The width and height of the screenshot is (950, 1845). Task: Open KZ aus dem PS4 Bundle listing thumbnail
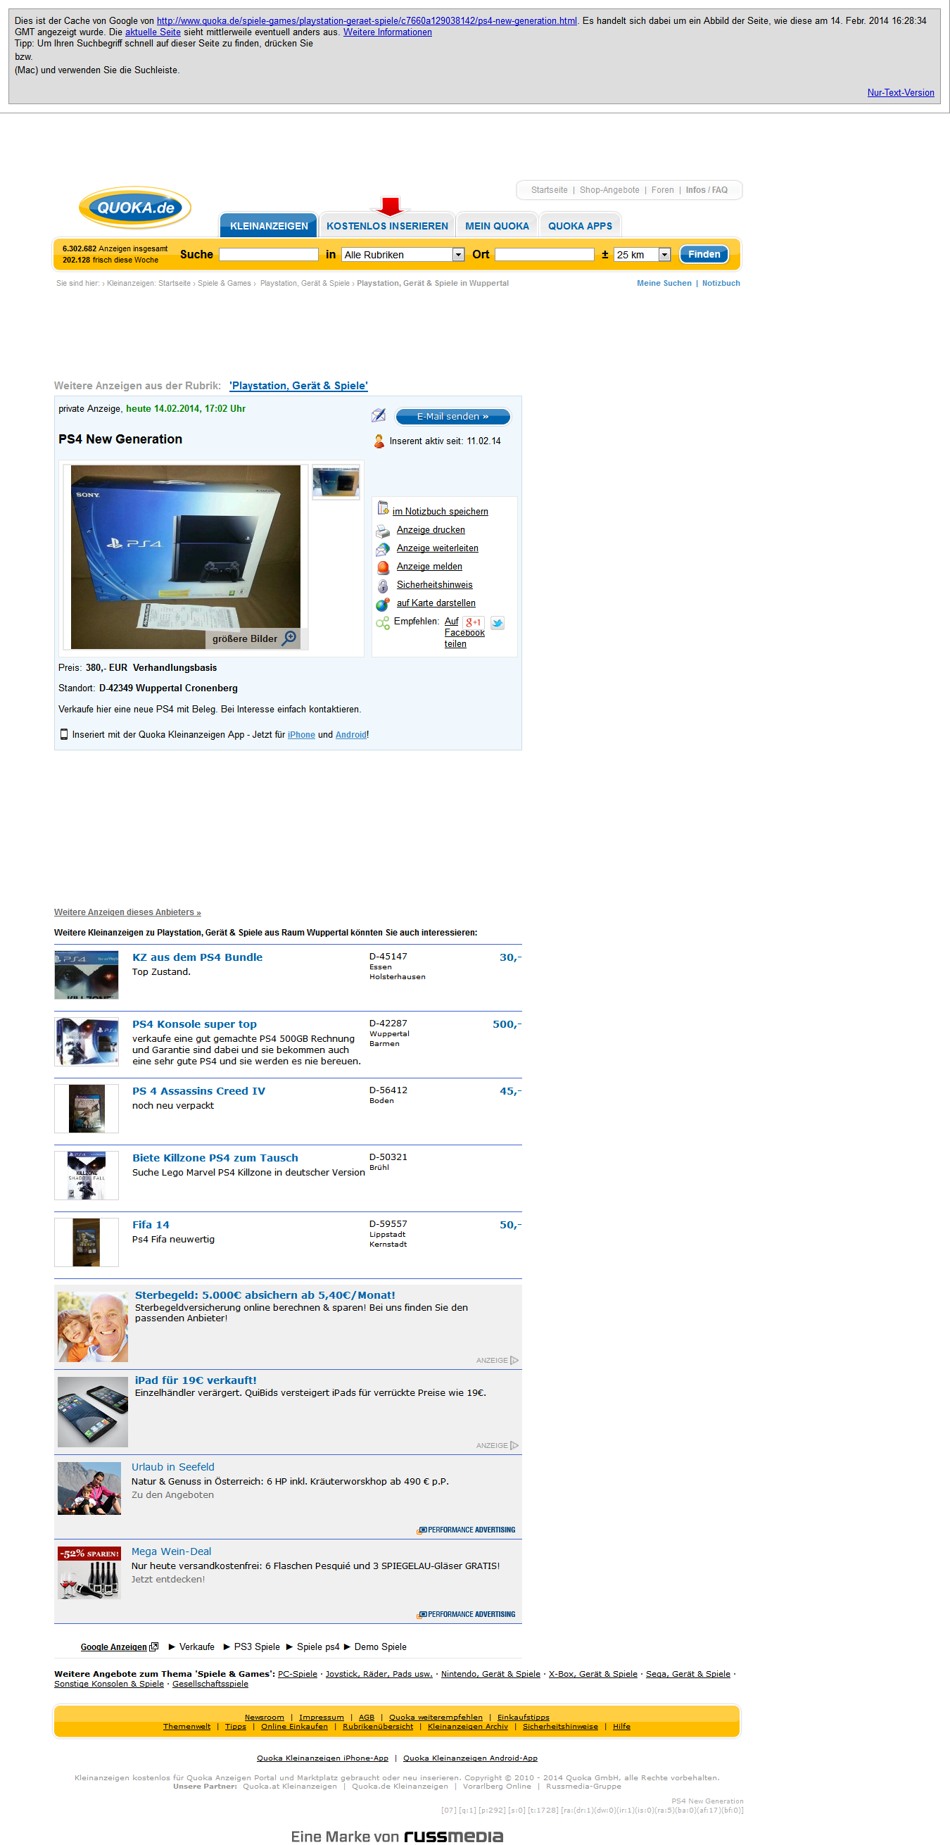(87, 975)
